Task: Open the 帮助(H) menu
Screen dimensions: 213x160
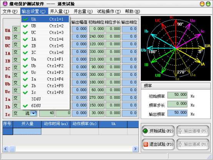Action: [x=132, y=12]
